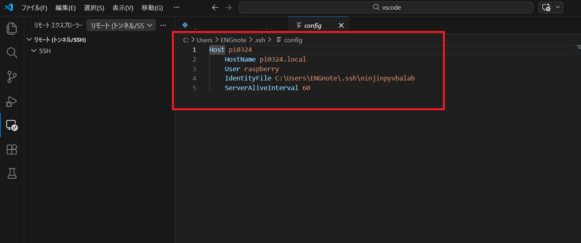This screenshot has height=243, width=581.
Task: Click the forward navigation arrow
Action: (228, 8)
